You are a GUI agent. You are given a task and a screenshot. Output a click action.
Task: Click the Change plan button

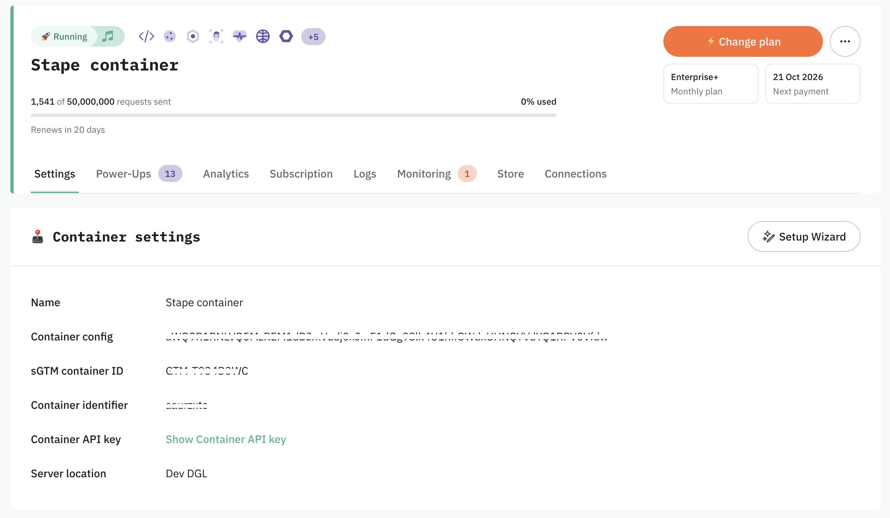point(743,41)
